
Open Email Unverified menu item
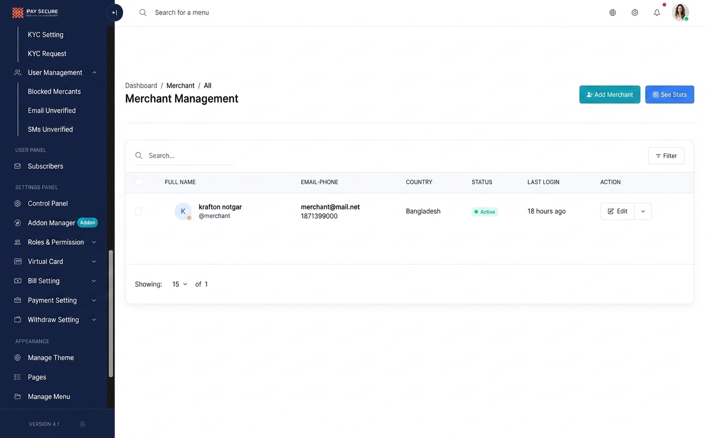click(52, 111)
